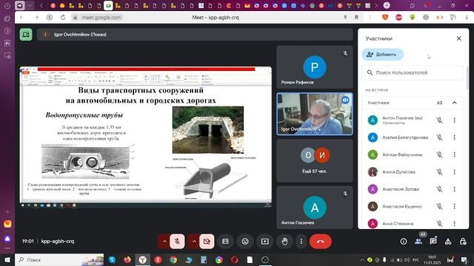The width and height of the screenshot is (474, 266).
Task: Select Антон Глазачев self-view tile
Action: 315,208
